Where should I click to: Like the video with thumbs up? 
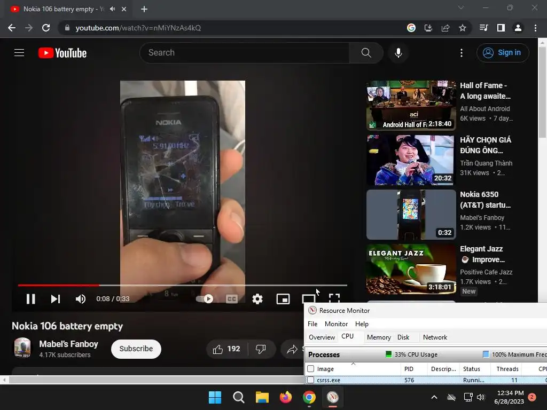pos(226,349)
